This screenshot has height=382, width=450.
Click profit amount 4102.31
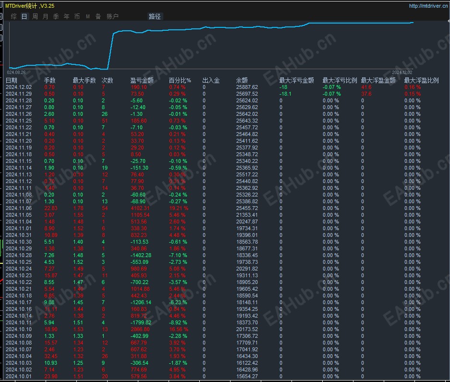140,208
